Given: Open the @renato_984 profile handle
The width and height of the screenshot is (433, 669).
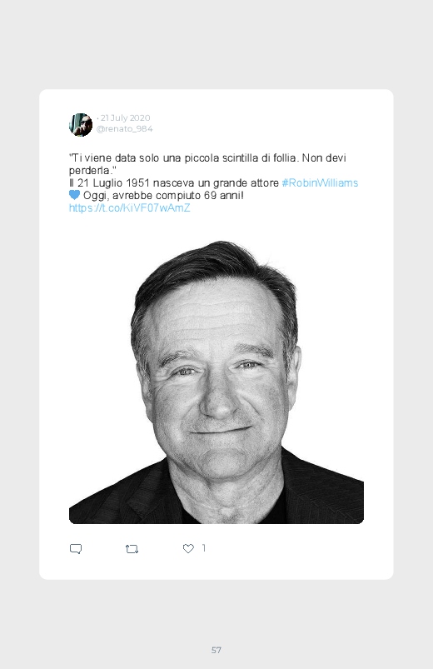Looking at the screenshot, I should point(124,129).
